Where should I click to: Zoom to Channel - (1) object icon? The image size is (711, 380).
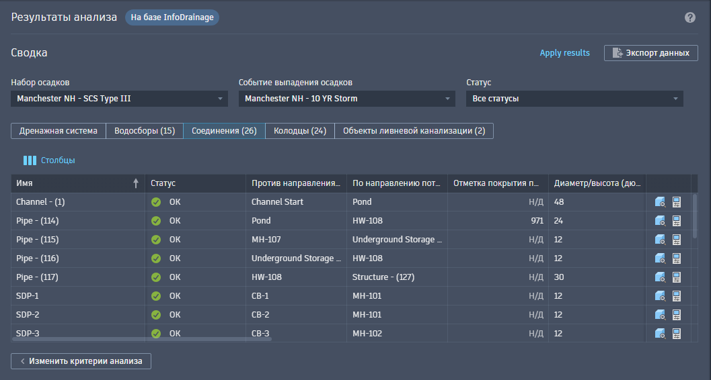(x=660, y=202)
